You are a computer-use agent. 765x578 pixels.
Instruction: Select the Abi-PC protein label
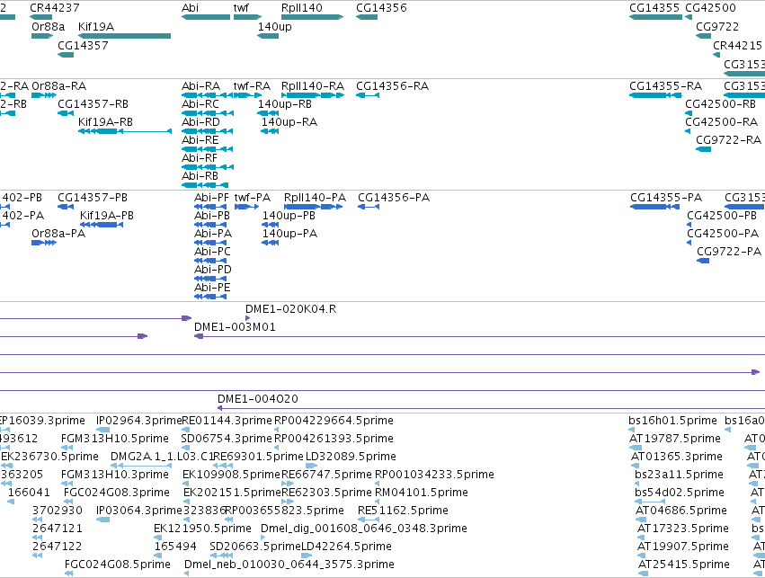click(212, 252)
